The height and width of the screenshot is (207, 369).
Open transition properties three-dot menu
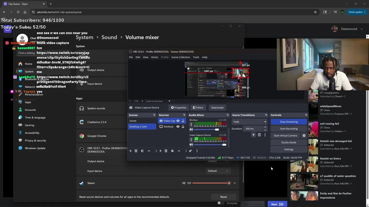click(x=265, y=135)
